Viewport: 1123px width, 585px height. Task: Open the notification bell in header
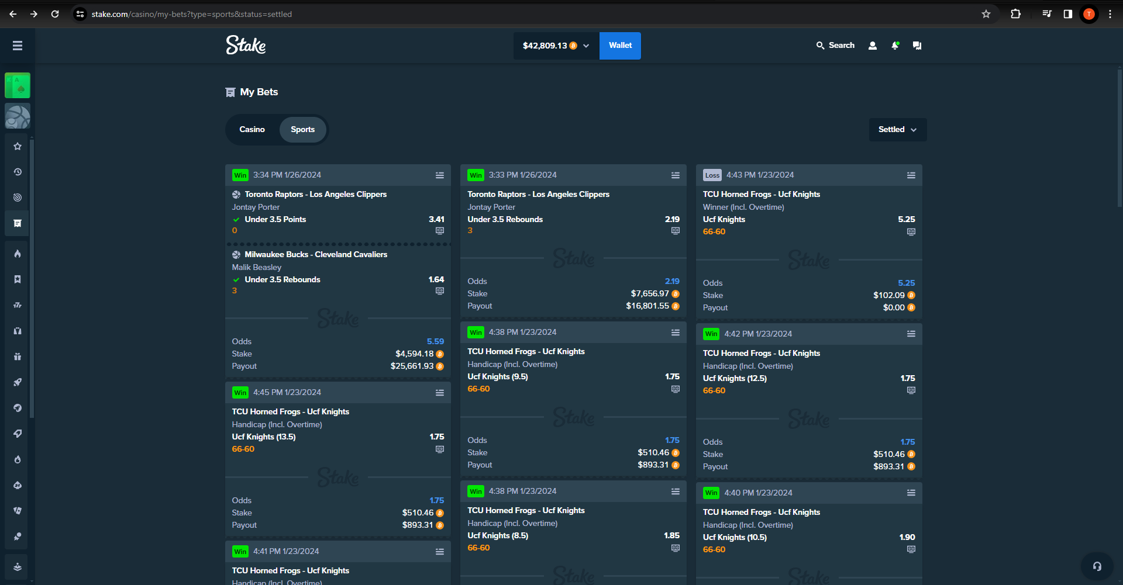tap(895, 46)
